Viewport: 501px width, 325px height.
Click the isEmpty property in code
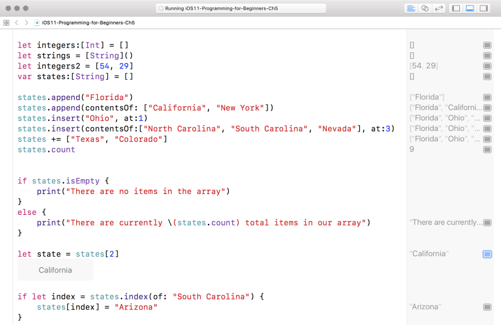(x=83, y=181)
